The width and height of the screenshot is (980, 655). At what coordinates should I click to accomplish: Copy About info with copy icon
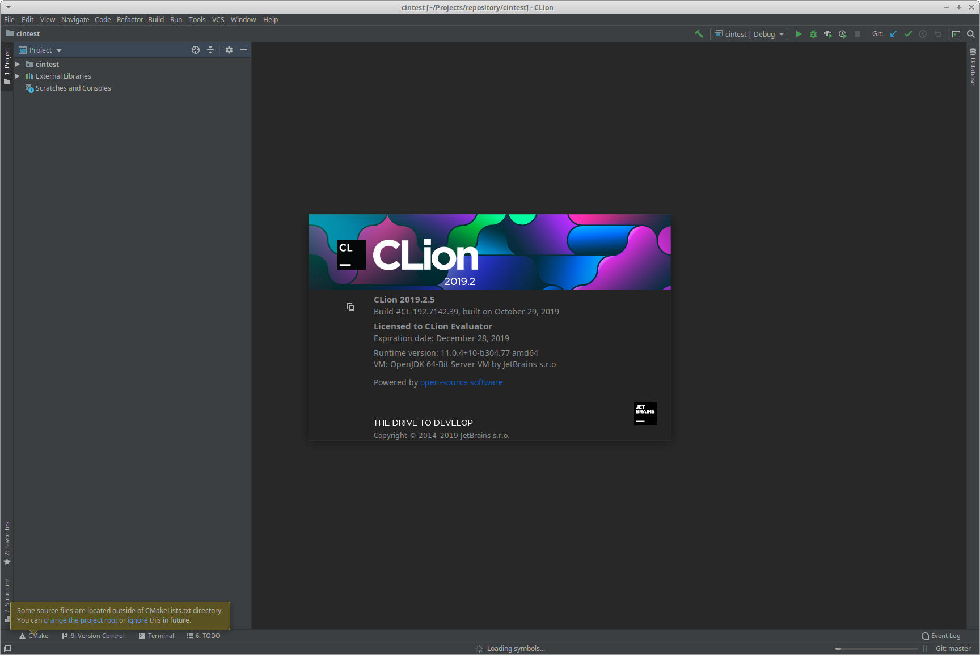(350, 307)
